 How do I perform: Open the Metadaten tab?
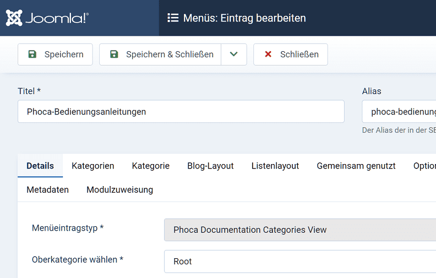click(47, 189)
